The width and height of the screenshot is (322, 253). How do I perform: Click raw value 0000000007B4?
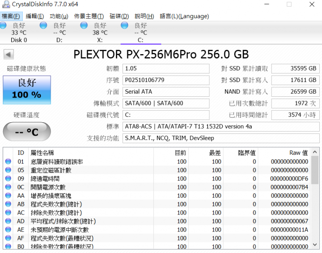coord(289,187)
